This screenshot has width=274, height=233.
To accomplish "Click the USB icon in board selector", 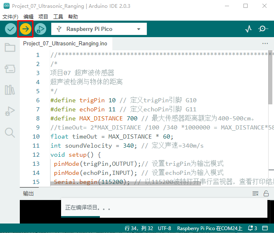I will pos(59,29).
